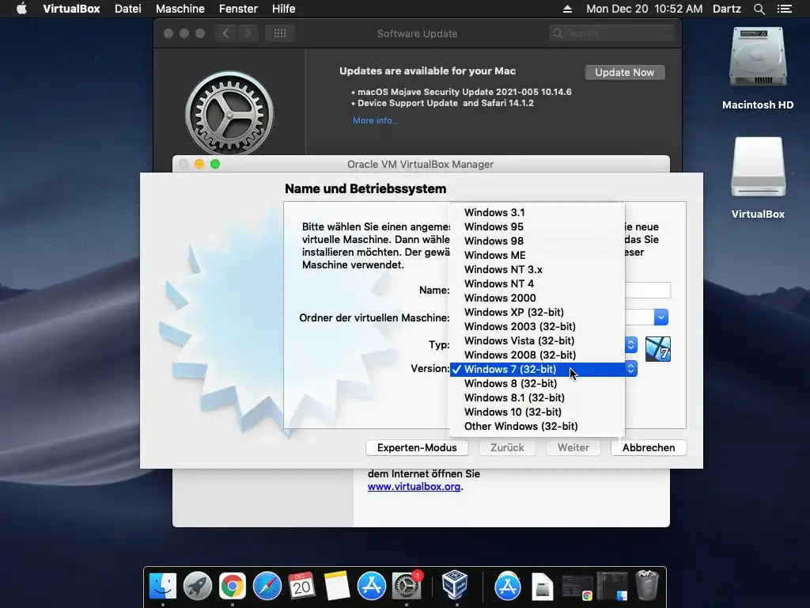Open Safari compass icon in dock
Image resolution: width=810 pixels, height=608 pixels.
point(267,587)
